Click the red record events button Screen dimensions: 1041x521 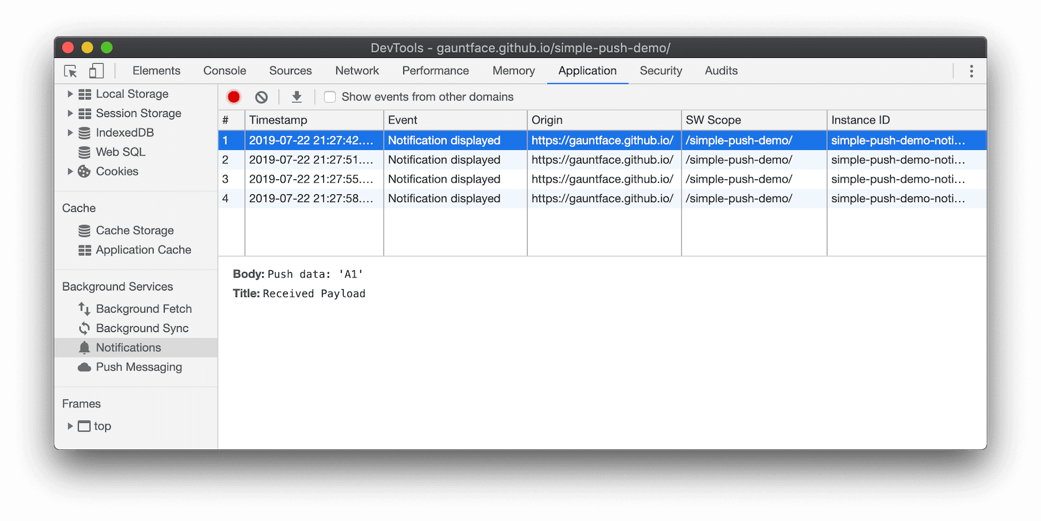[234, 97]
